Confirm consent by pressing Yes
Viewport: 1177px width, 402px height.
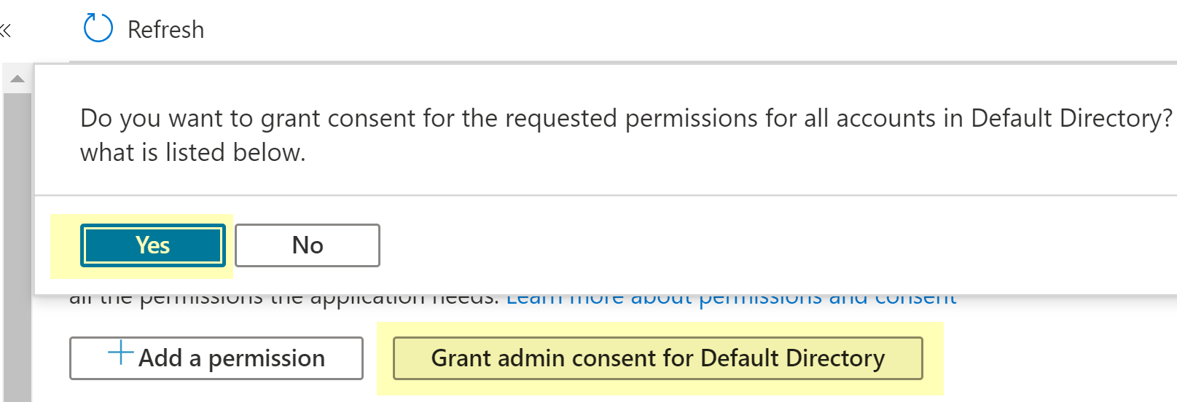pyautogui.click(x=152, y=245)
